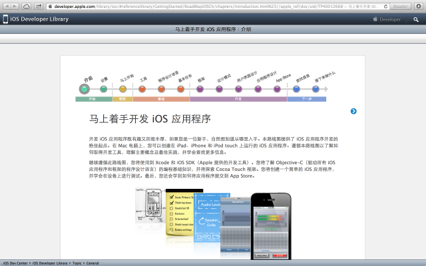Image resolution: width=426 pixels, height=266 pixels.
Task: Click the iPhone icon beside iOS Developer Library
Action: pos(5,19)
